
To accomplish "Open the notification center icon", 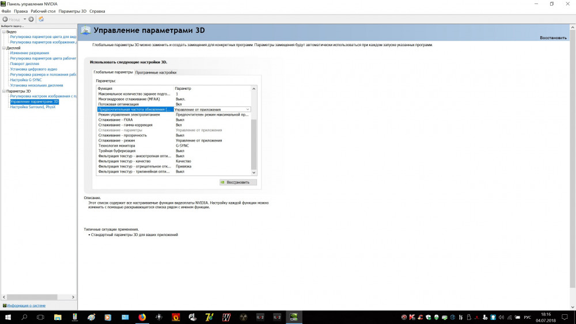I will (565, 317).
